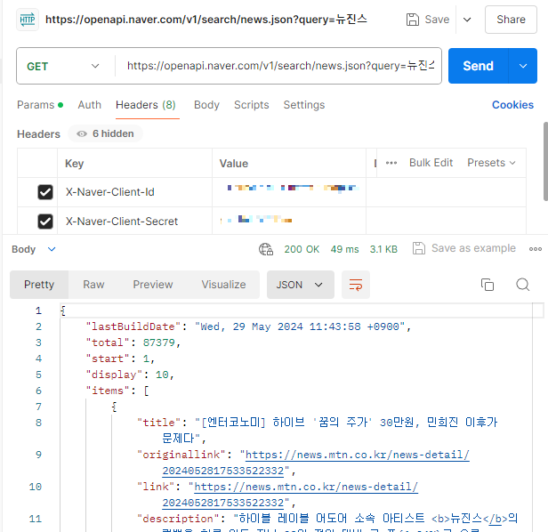Image resolution: width=548 pixels, height=532 pixels.
Task: Open the Presets dropdown
Action: tap(491, 163)
